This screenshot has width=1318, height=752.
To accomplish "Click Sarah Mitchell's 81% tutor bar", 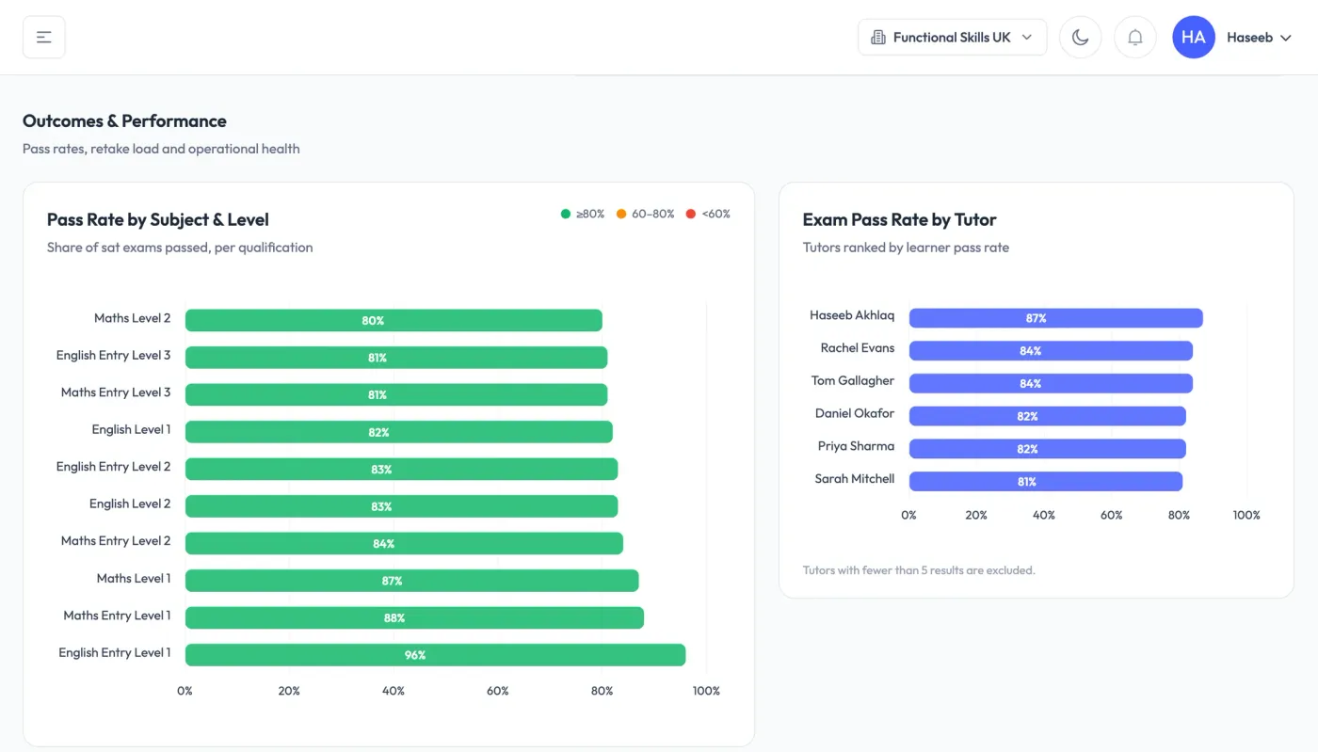I will tap(1045, 481).
